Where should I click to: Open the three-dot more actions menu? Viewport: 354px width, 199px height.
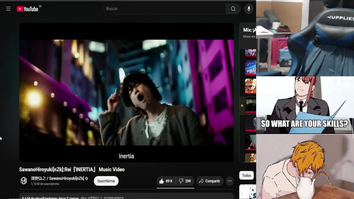tap(230, 181)
